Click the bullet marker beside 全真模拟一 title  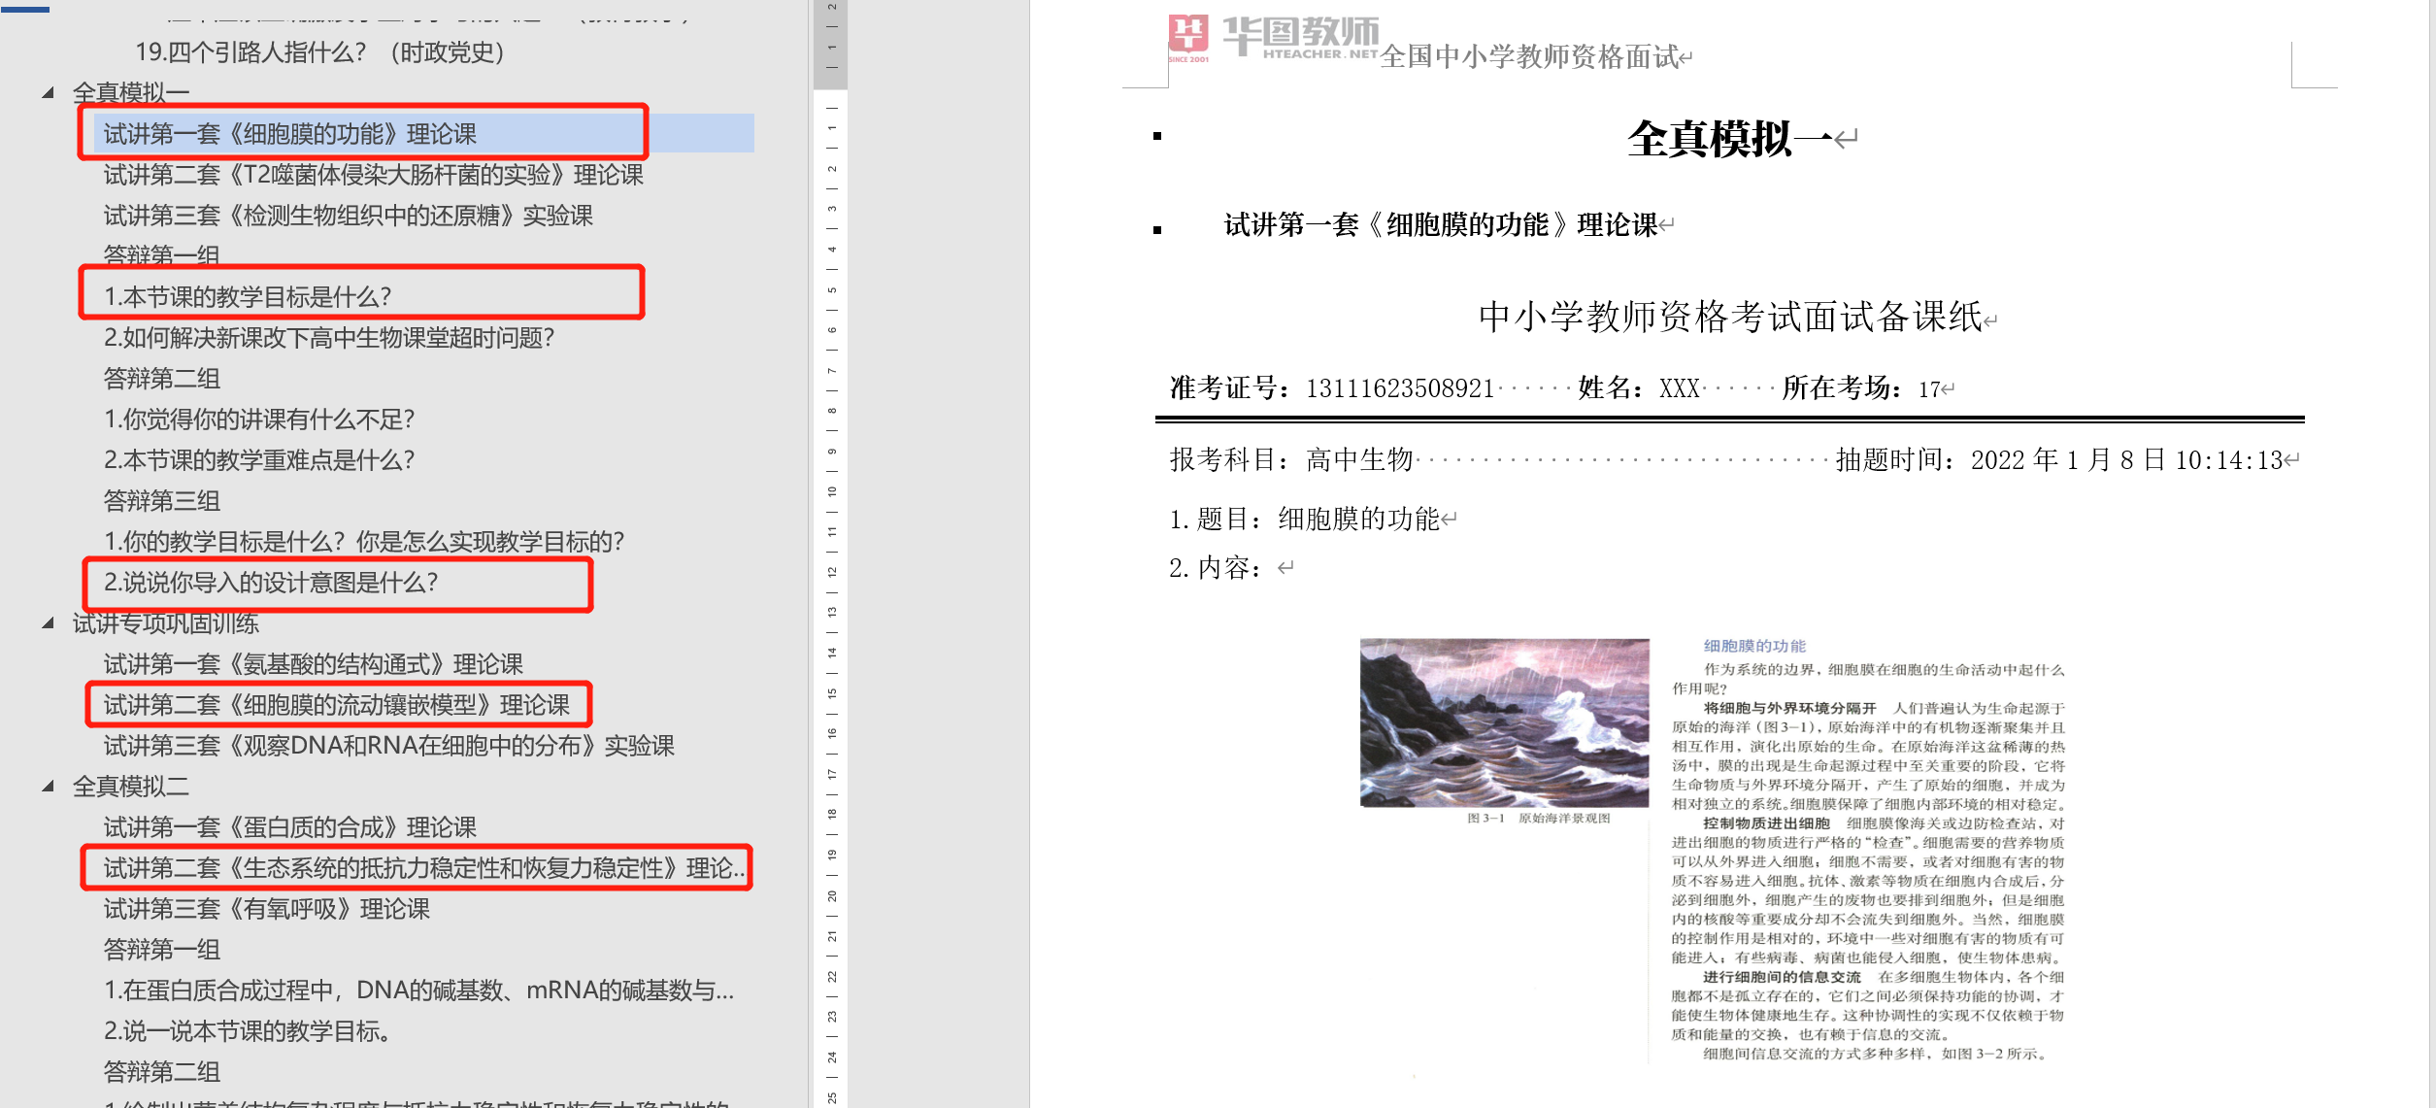[x=1157, y=136]
